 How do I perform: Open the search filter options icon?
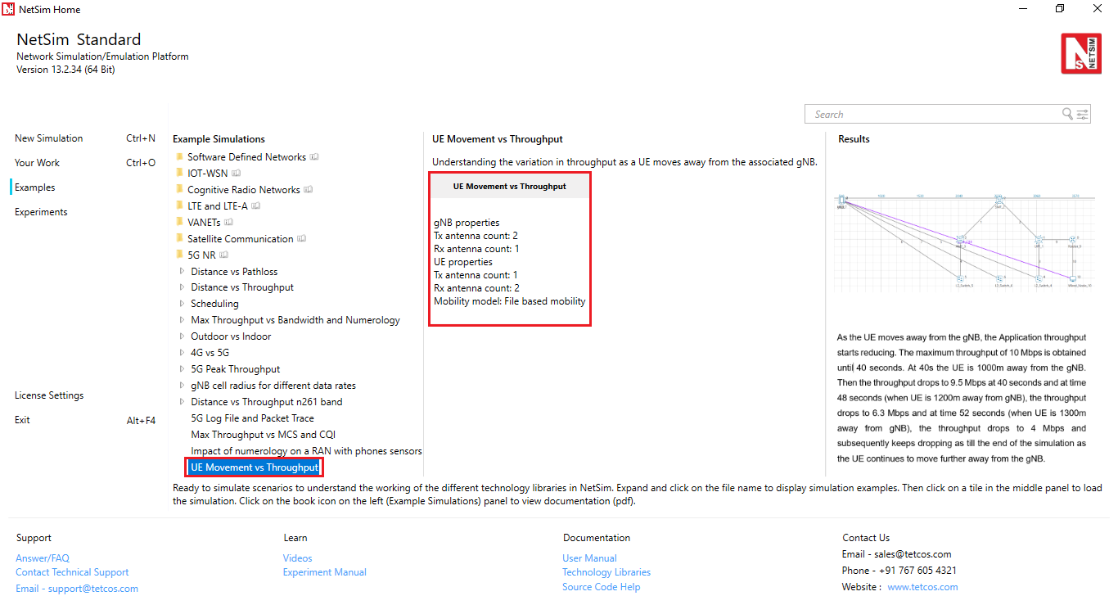pos(1082,114)
